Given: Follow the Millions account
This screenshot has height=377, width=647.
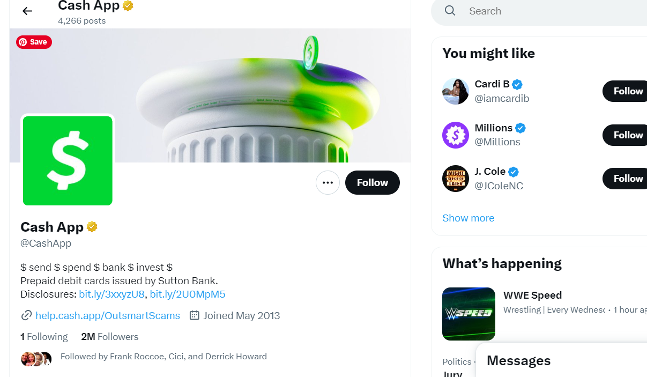Looking at the screenshot, I should coord(627,135).
